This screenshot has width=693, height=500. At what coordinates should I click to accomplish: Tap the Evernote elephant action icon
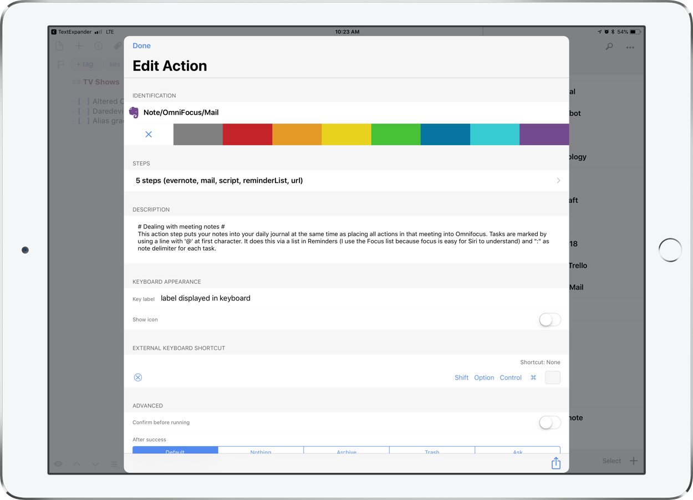tap(134, 113)
